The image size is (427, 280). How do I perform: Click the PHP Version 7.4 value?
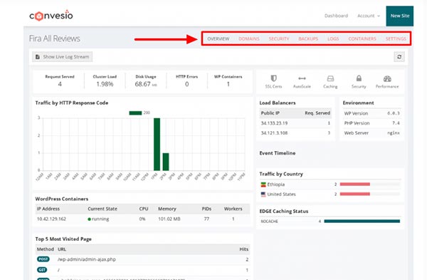tap(396, 123)
